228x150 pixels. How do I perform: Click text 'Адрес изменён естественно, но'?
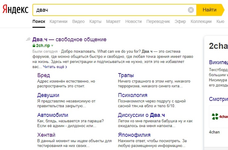pyautogui.click(x=66, y=81)
